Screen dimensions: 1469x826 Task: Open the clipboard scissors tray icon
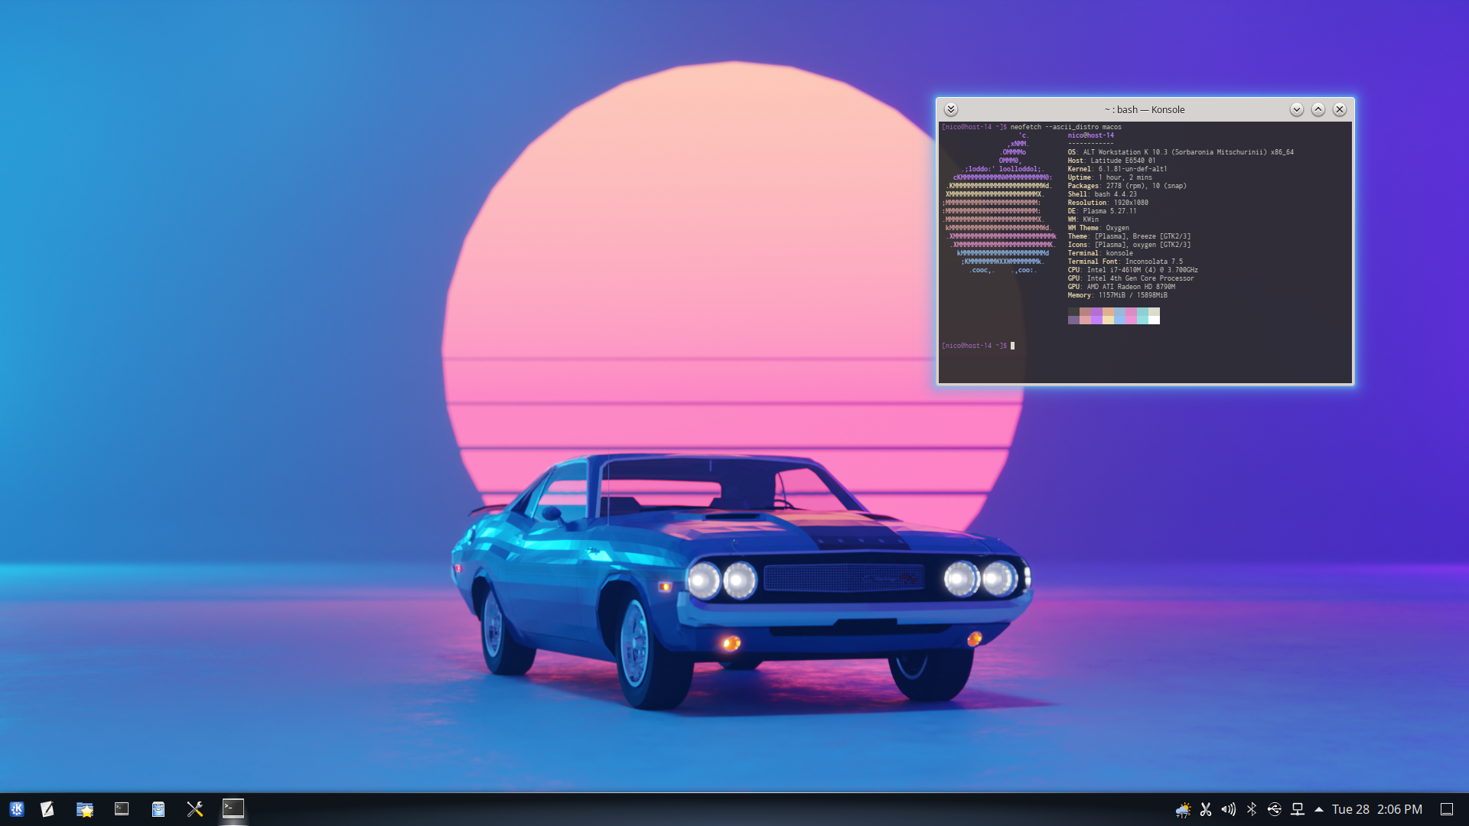1206,809
